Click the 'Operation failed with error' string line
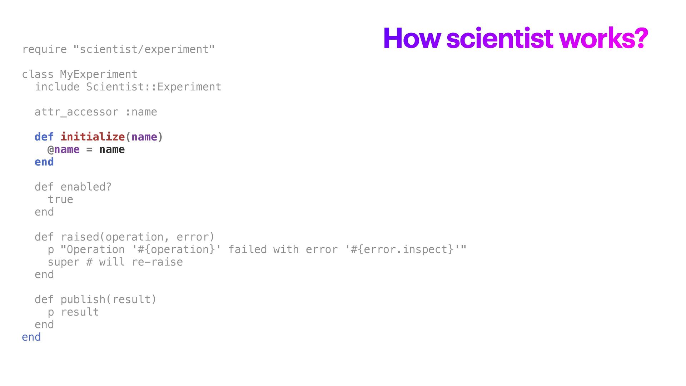 (x=257, y=249)
